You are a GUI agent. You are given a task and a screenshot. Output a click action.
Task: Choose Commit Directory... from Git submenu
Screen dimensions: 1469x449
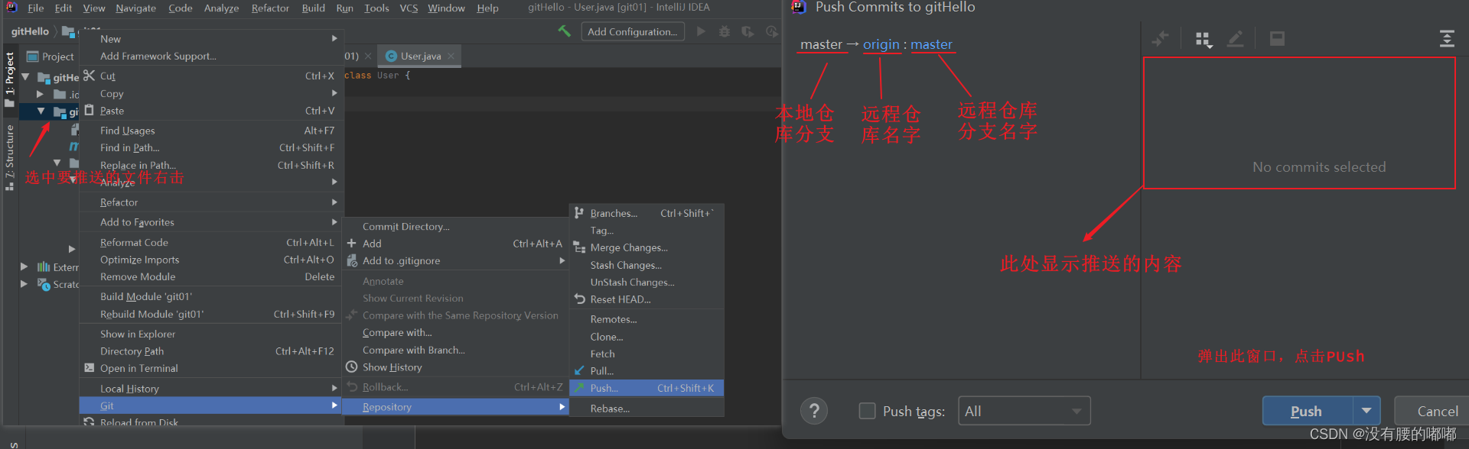coord(455,226)
